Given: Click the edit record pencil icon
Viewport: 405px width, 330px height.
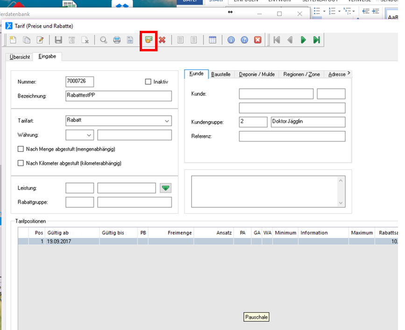Looking at the screenshot, I should (40, 40).
